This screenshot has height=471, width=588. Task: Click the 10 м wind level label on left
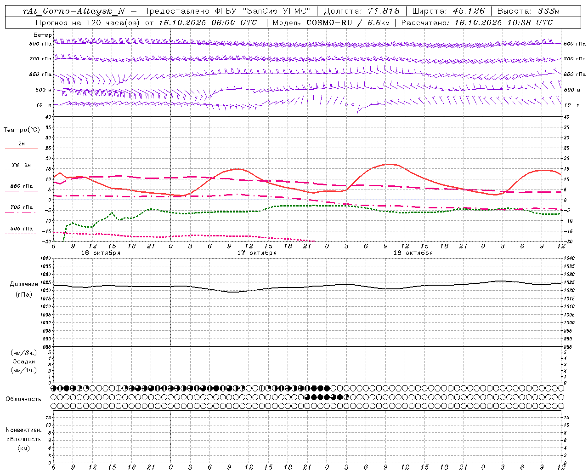44,105
